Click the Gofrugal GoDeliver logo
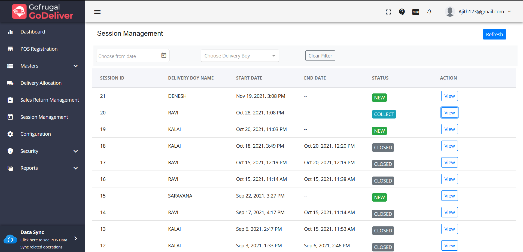The width and height of the screenshot is (523, 252). point(43,12)
